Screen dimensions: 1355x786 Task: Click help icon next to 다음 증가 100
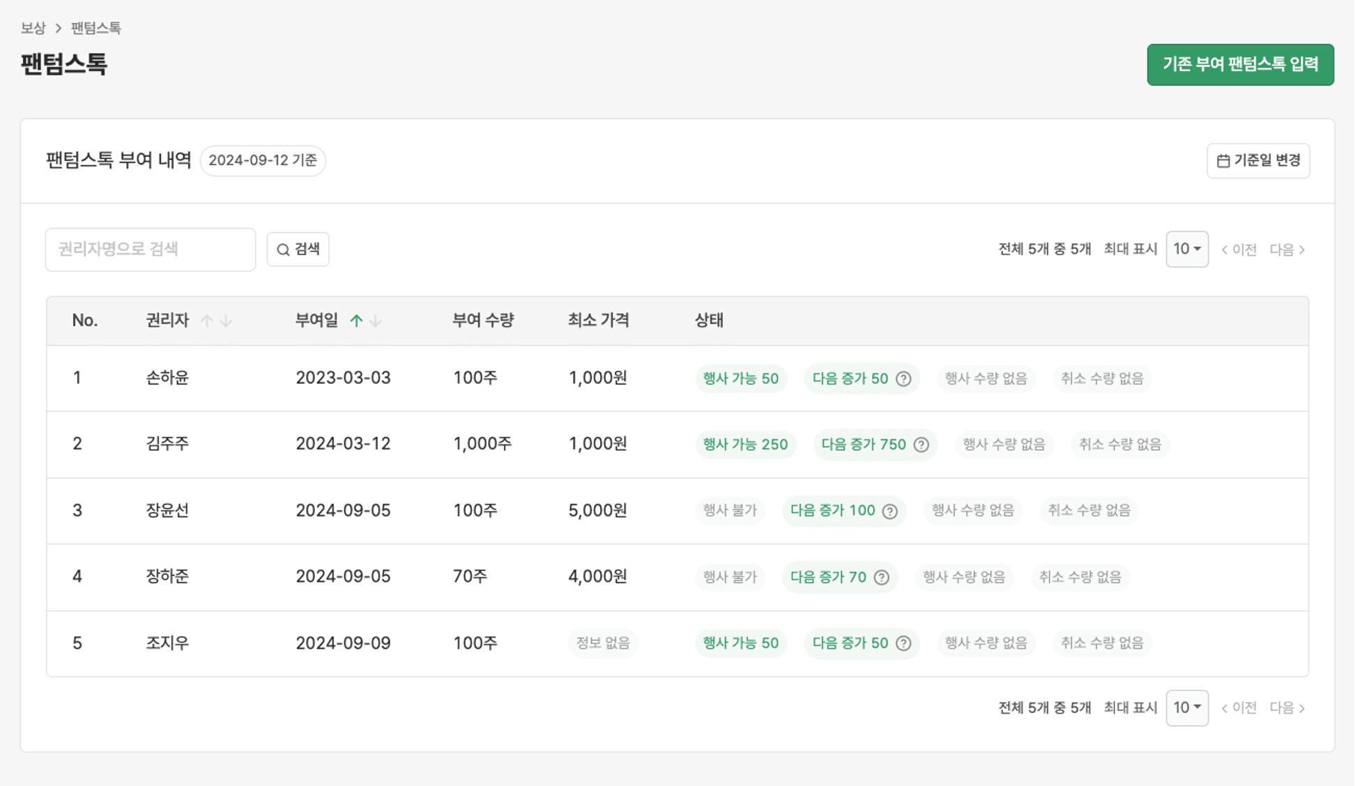889,511
